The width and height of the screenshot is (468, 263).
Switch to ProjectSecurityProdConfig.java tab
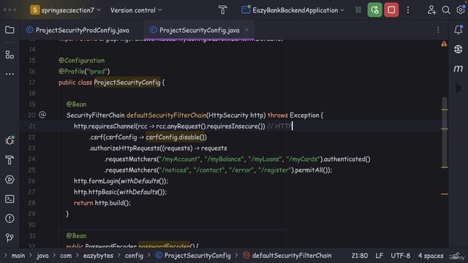[x=78, y=30]
